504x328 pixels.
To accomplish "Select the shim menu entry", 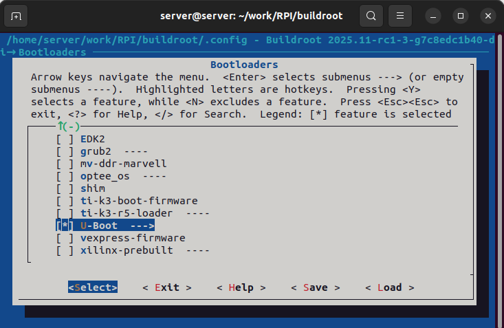I will point(93,188).
